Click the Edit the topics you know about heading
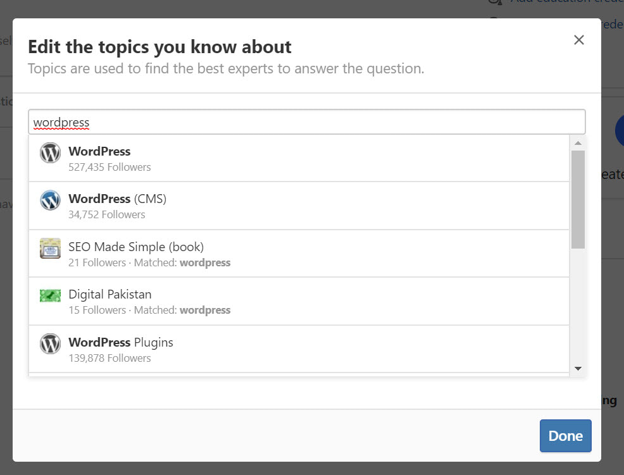The height and width of the screenshot is (475, 624). coord(159,47)
